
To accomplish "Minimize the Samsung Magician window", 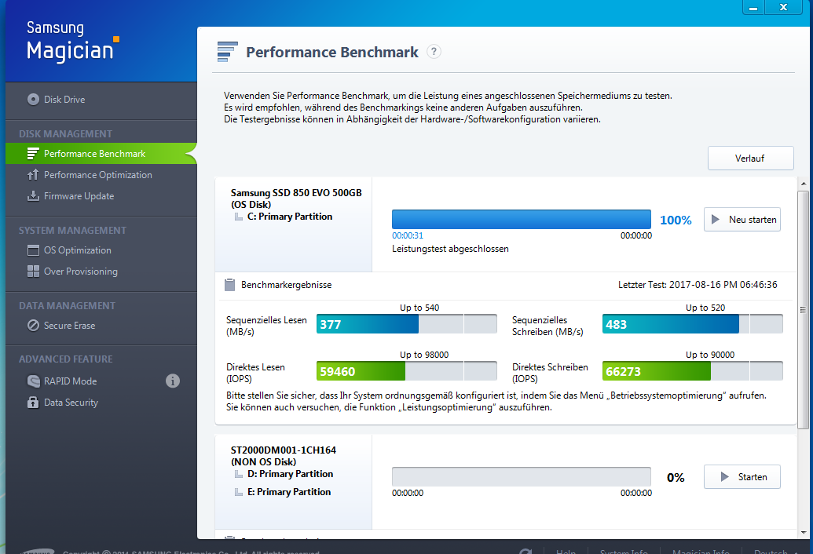I will click(x=753, y=7).
